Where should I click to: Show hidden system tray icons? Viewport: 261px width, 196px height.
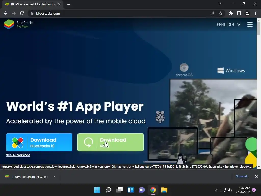[x=217, y=190]
